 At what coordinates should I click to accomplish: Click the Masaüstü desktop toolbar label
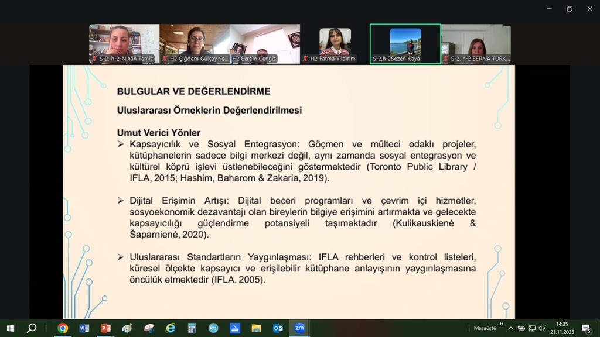coord(485,328)
